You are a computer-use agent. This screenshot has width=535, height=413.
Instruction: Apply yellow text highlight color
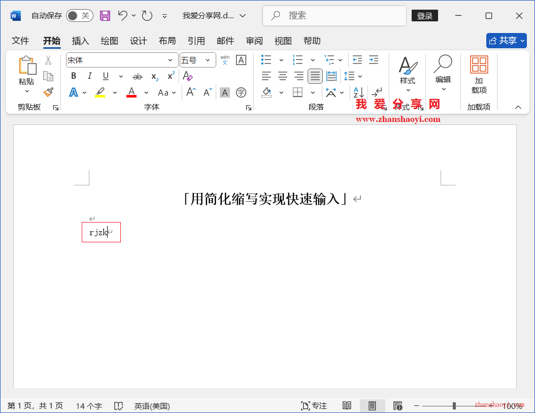point(100,92)
